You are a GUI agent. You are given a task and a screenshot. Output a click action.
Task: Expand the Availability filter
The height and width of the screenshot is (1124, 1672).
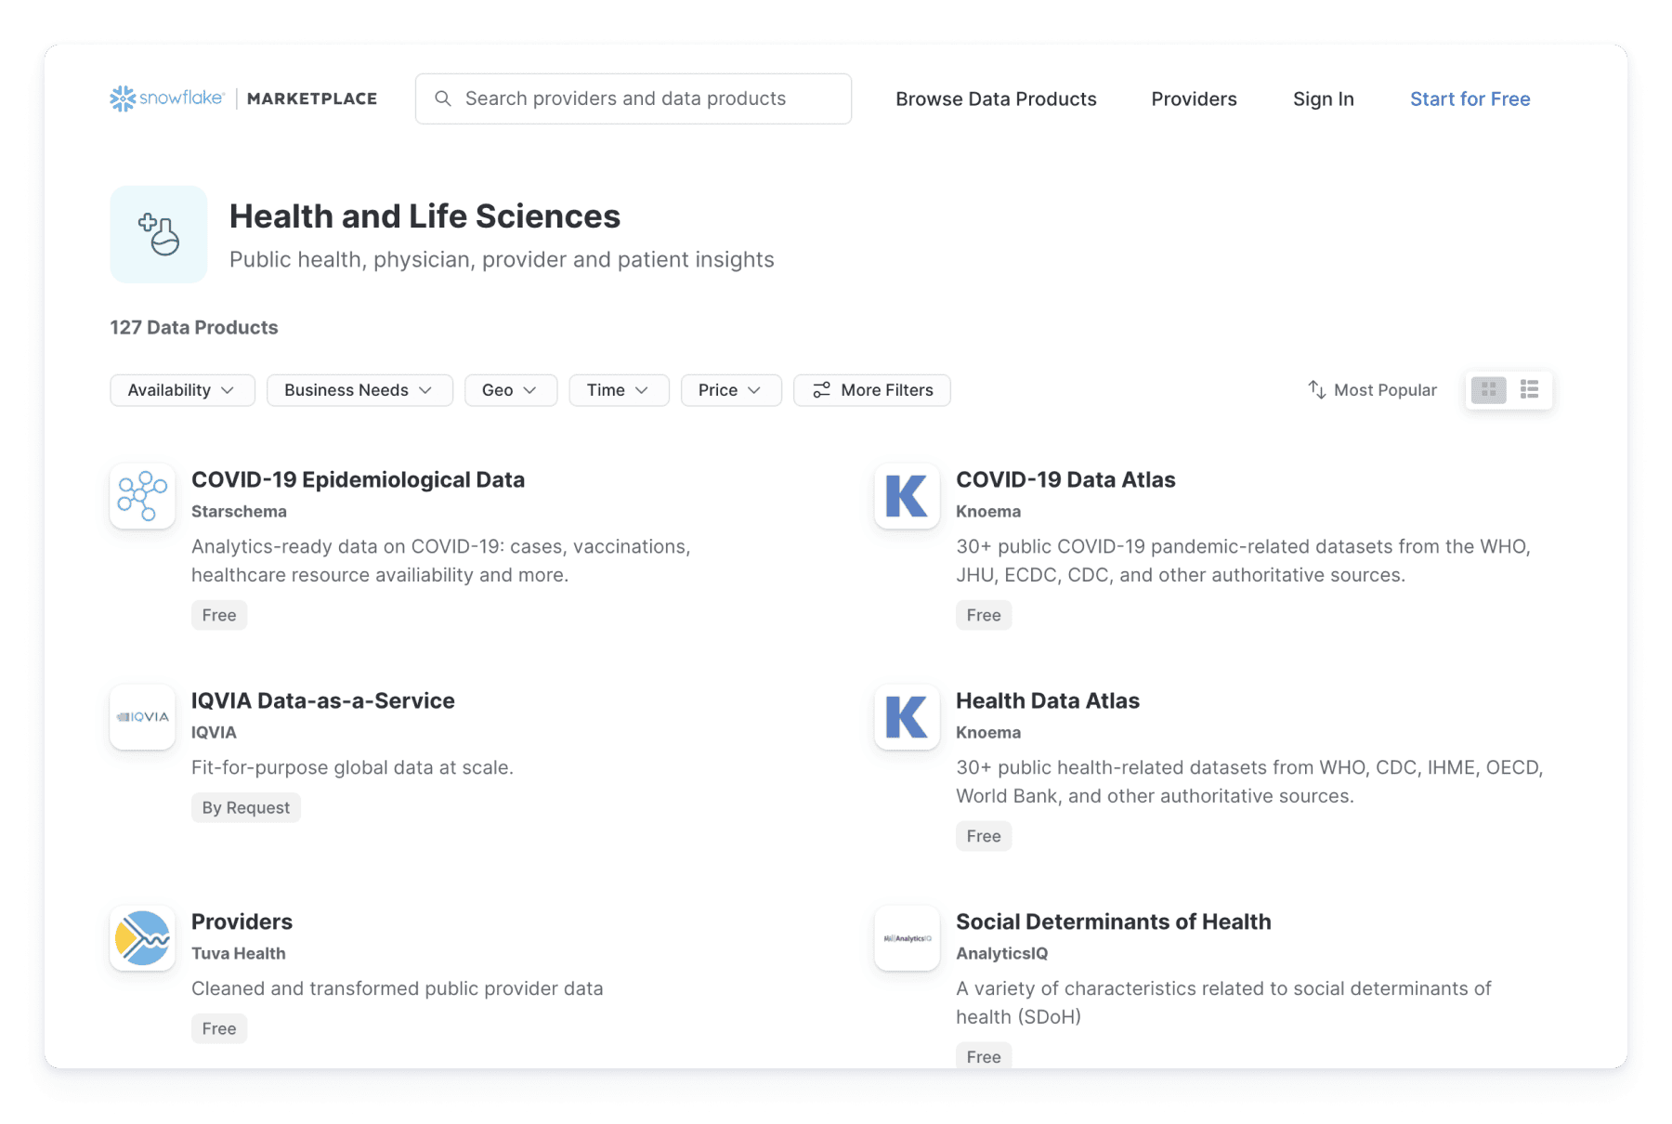[182, 390]
